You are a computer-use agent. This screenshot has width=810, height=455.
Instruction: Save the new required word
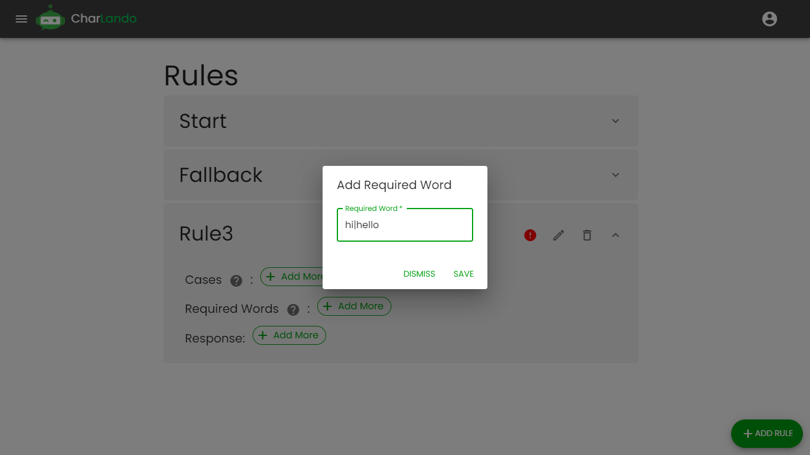click(x=463, y=274)
